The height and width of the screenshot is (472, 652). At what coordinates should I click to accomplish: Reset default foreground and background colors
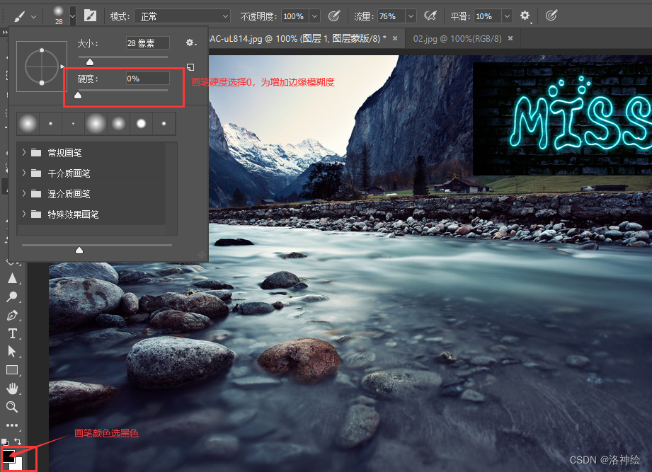4,442
